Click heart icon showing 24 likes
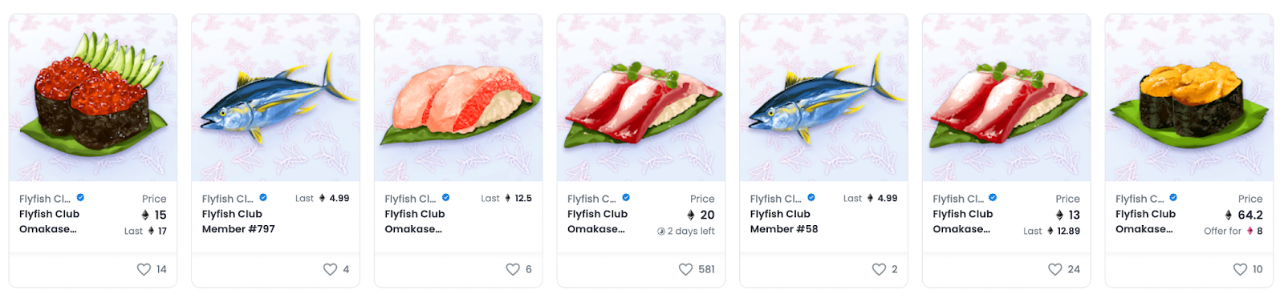 point(1055,269)
